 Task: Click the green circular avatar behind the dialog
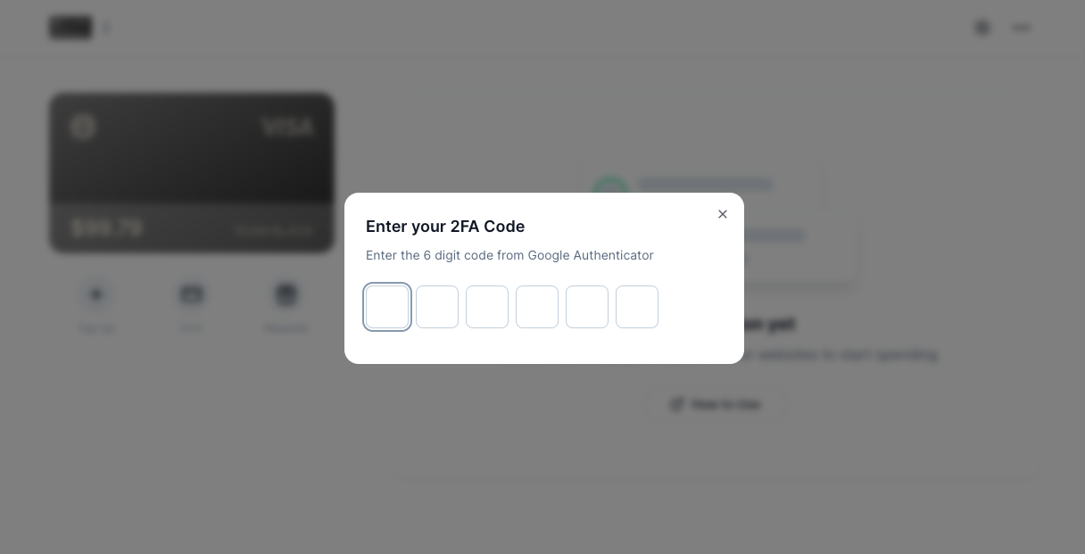tap(611, 188)
